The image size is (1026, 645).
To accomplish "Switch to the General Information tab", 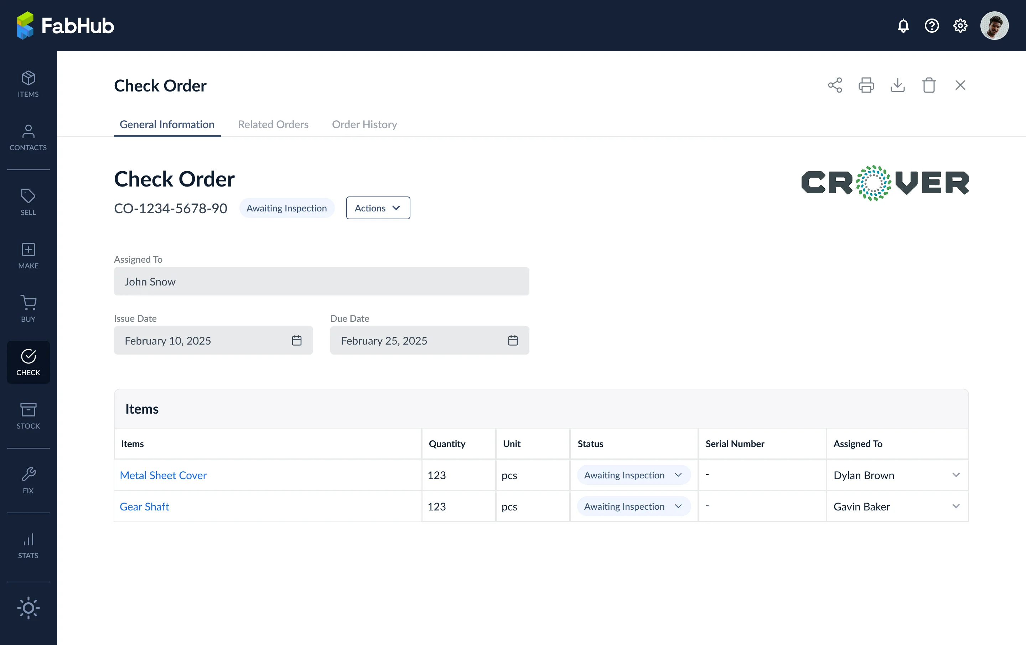I will (x=167, y=124).
